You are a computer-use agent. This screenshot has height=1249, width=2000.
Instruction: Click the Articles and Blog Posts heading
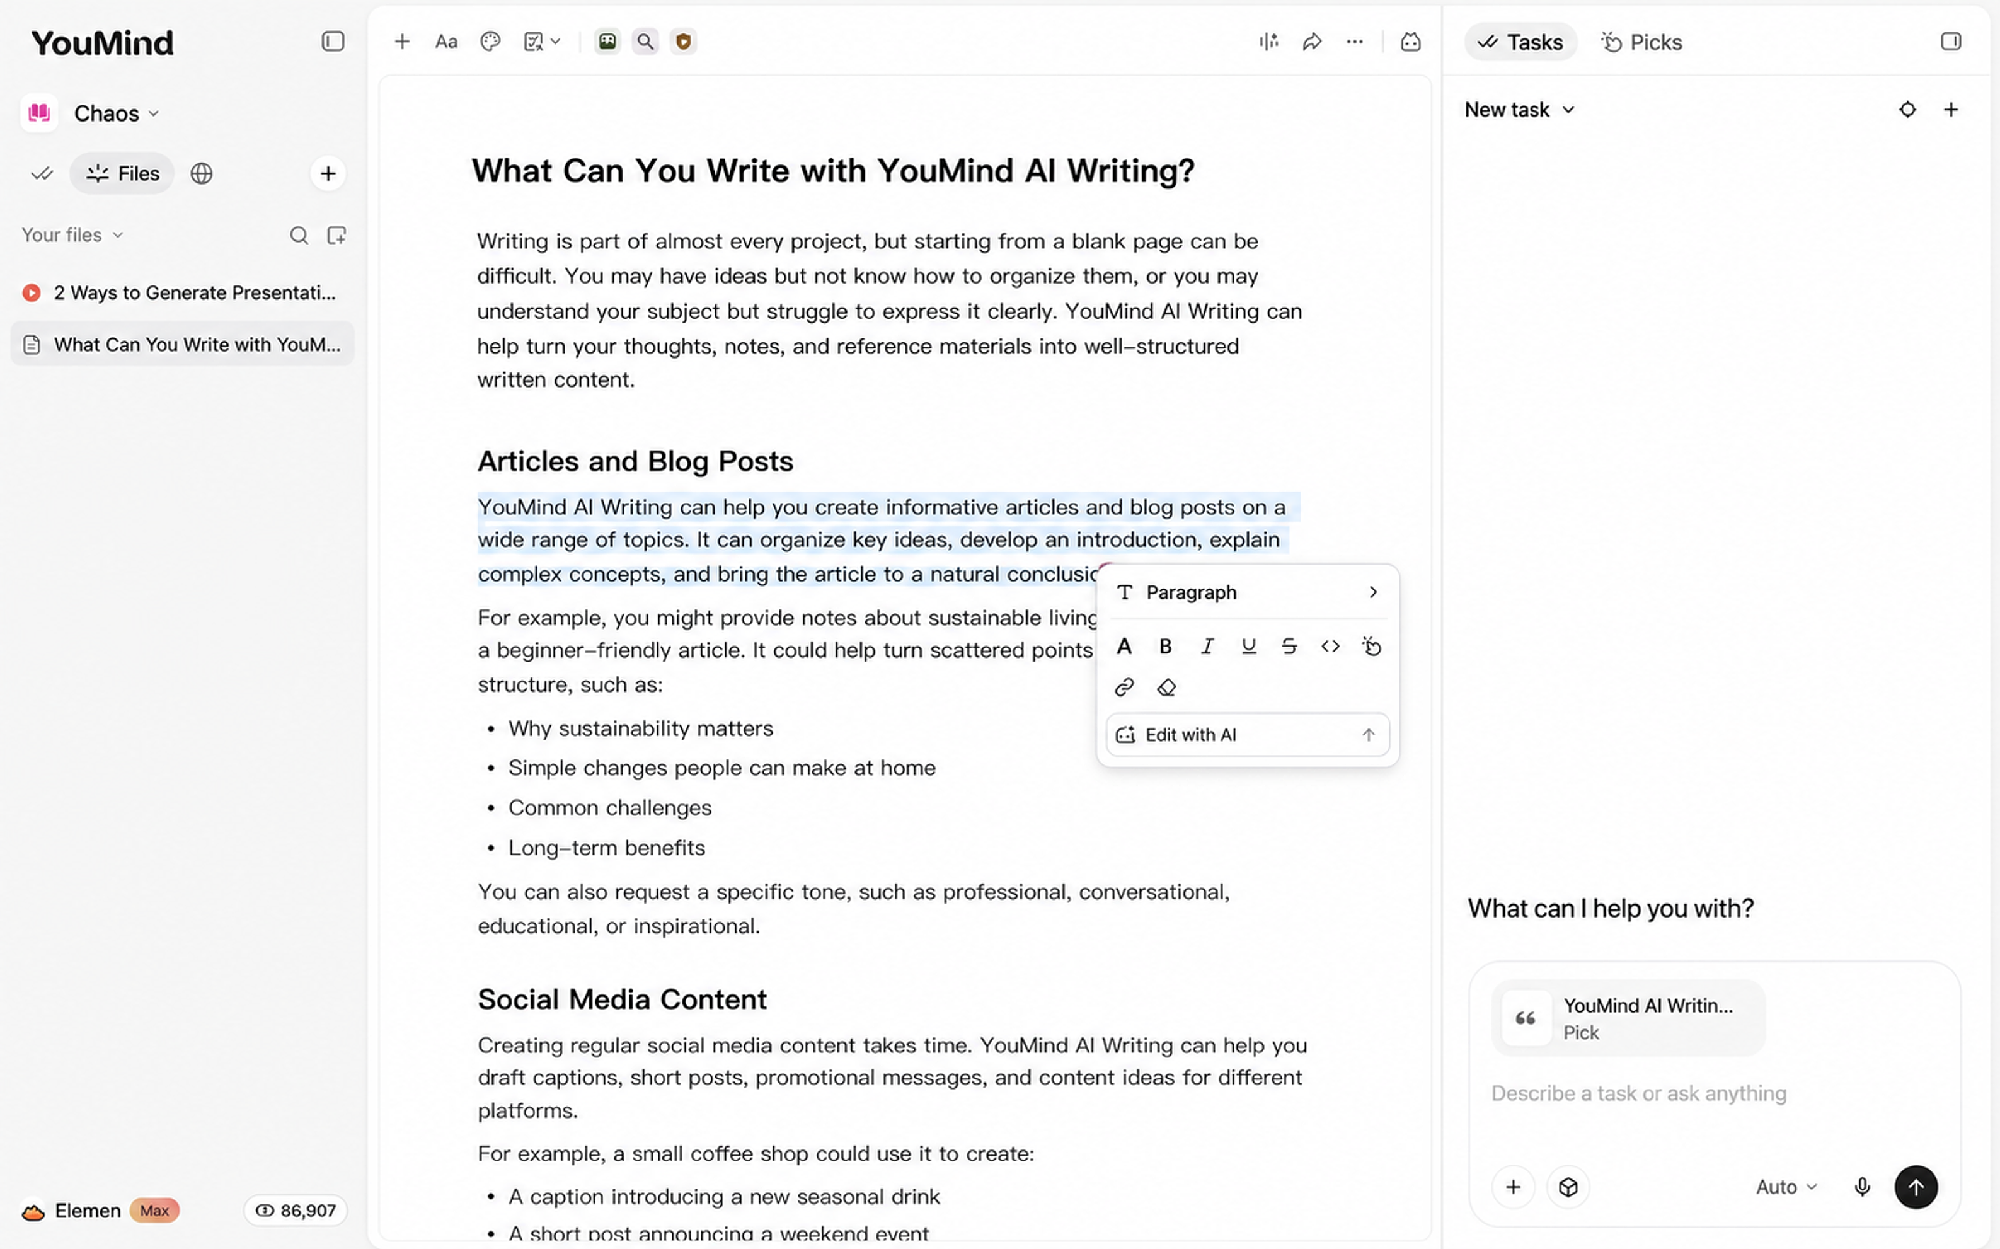click(x=635, y=461)
